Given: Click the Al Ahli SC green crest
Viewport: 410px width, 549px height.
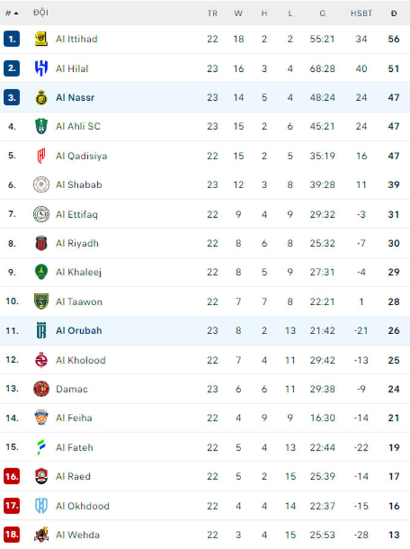Looking at the screenshot, I should click(x=41, y=127).
